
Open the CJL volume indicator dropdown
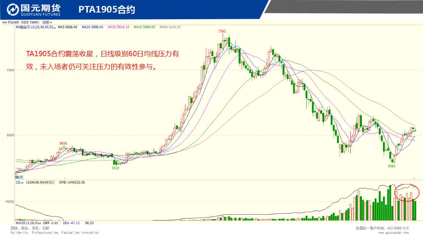tap(22, 182)
